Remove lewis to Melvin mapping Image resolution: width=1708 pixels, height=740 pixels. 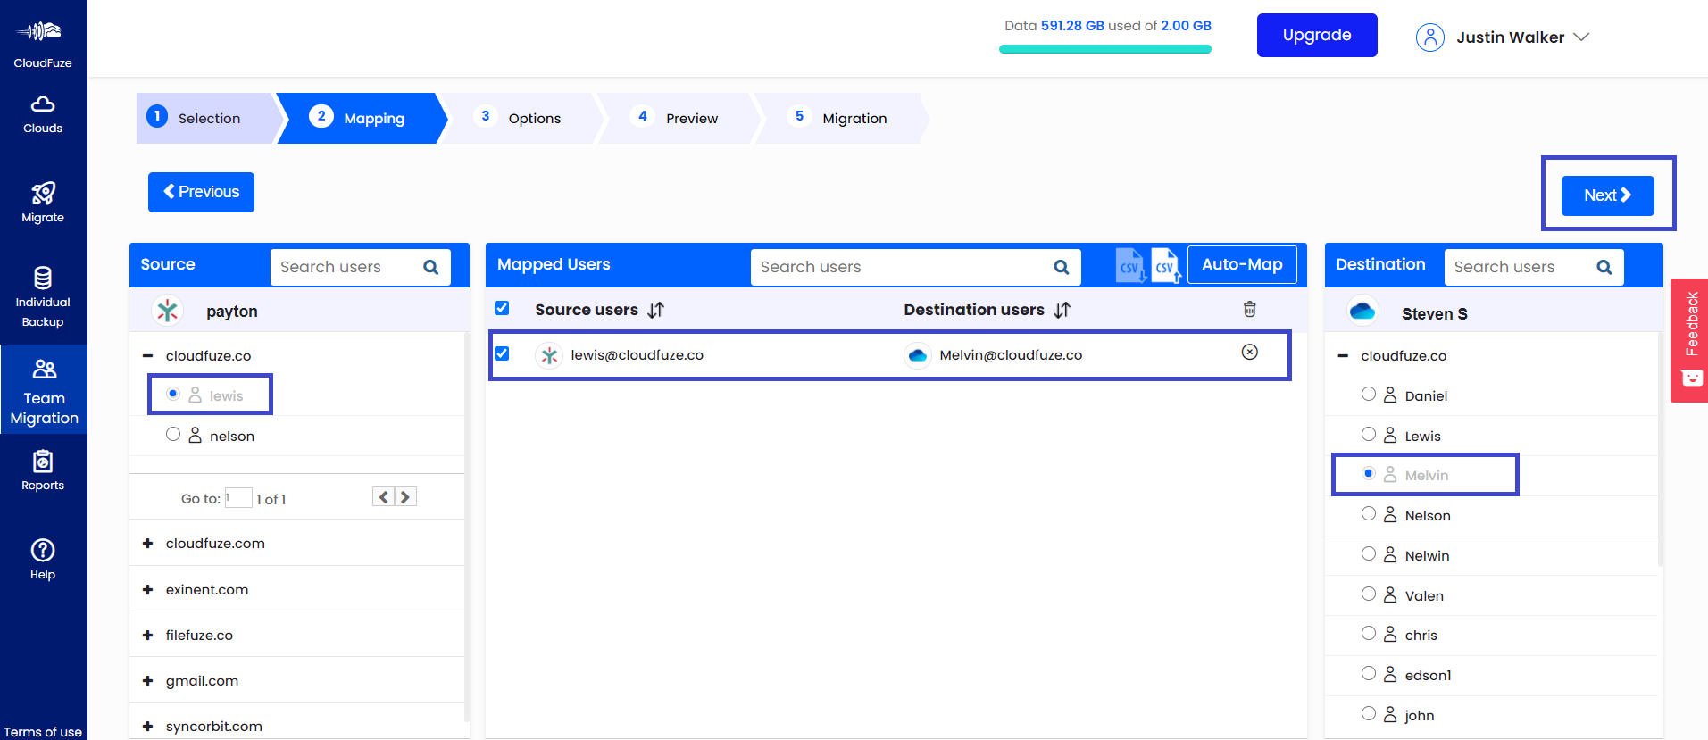point(1250,352)
